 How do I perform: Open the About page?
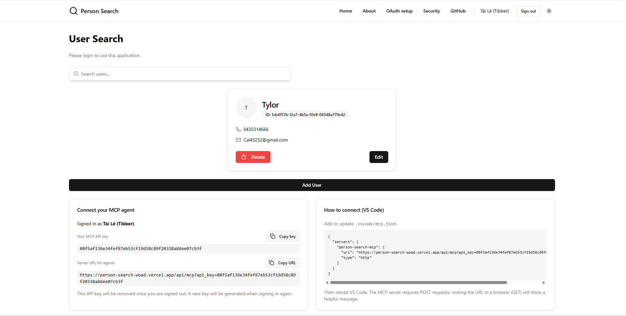click(369, 11)
